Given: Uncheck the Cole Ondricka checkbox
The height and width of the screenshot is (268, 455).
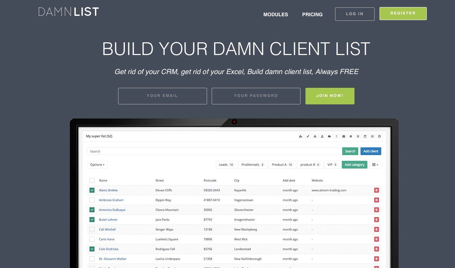Looking at the screenshot, I should pyautogui.click(x=92, y=249).
